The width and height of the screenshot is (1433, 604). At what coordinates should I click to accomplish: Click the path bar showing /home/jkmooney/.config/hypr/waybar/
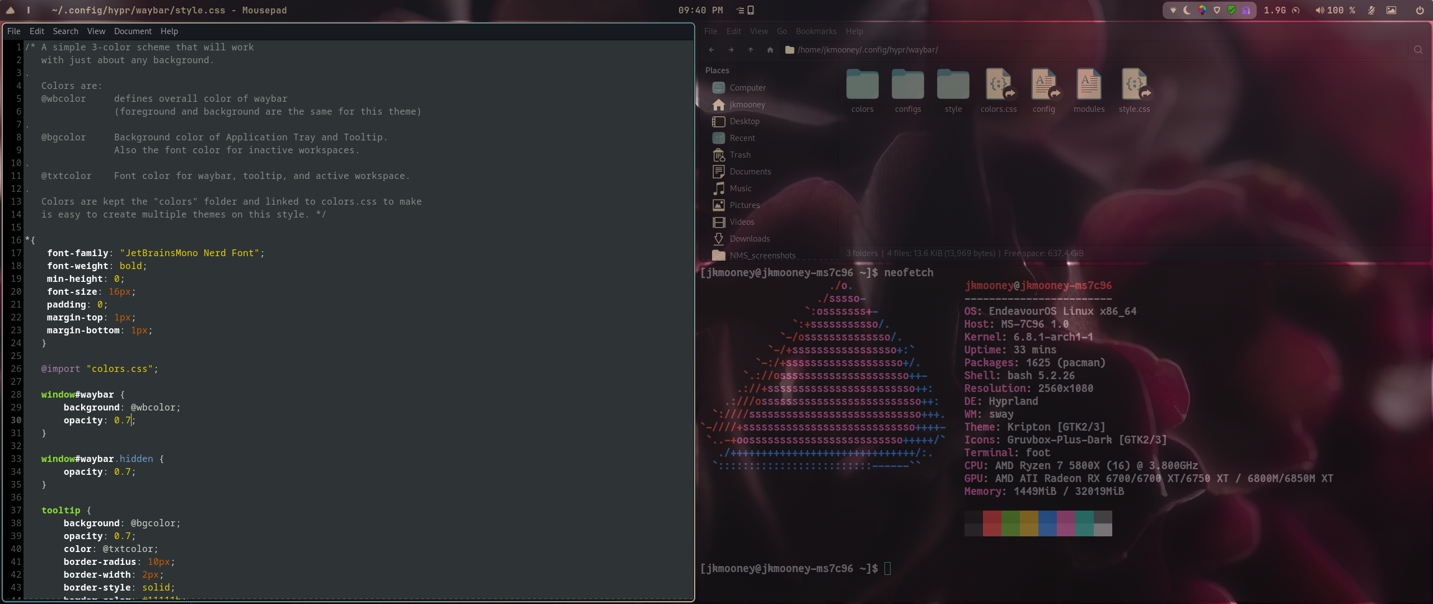[867, 50]
